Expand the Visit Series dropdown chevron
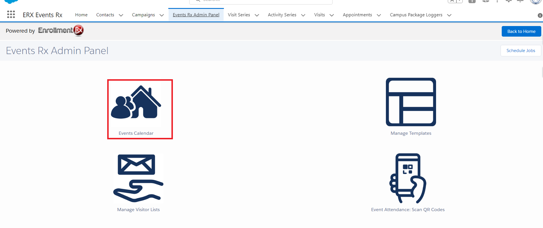543x228 pixels. tap(257, 15)
